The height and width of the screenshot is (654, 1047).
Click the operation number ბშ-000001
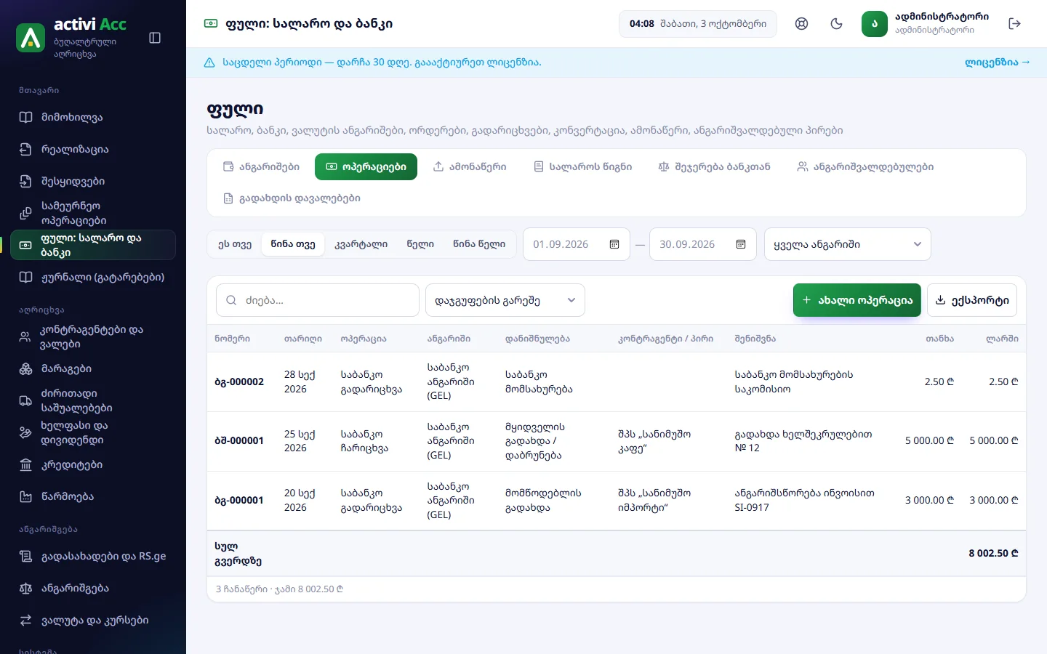point(239,441)
